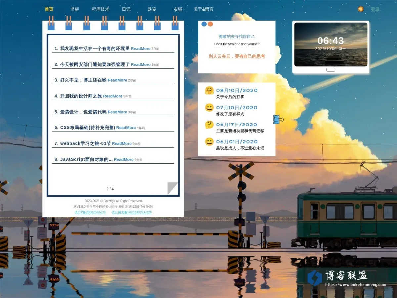Screen dimensions: 397x298
Task: Open the 滇ICP备20002333-2号 link
Action: click(x=90, y=212)
